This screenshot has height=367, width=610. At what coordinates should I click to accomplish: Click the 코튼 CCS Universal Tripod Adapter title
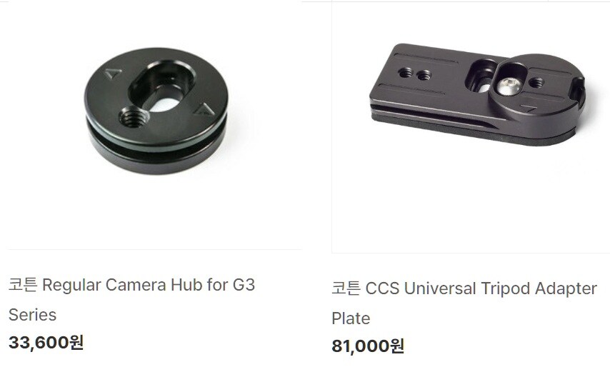(x=464, y=288)
